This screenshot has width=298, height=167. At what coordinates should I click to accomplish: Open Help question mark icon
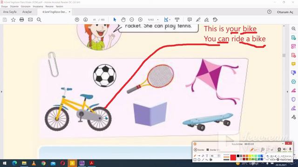269,12
